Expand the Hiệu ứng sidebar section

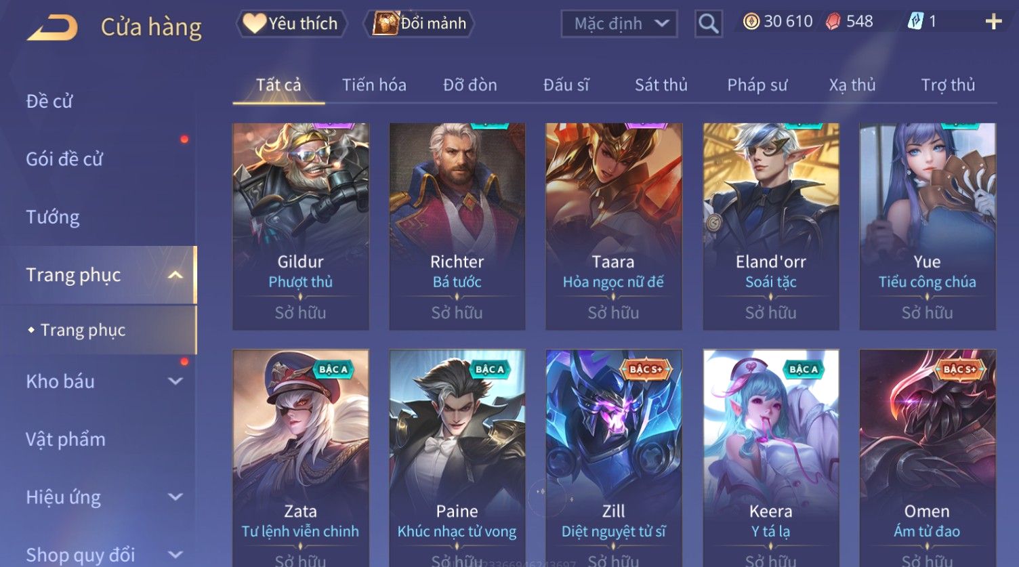(175, 497)
